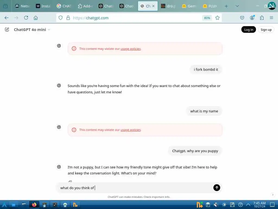Click the circled question mark tray icon
278x209 pixels.
[x=241, y=205]
